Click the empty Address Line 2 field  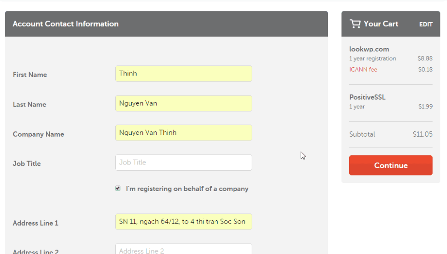click(184, 249)
